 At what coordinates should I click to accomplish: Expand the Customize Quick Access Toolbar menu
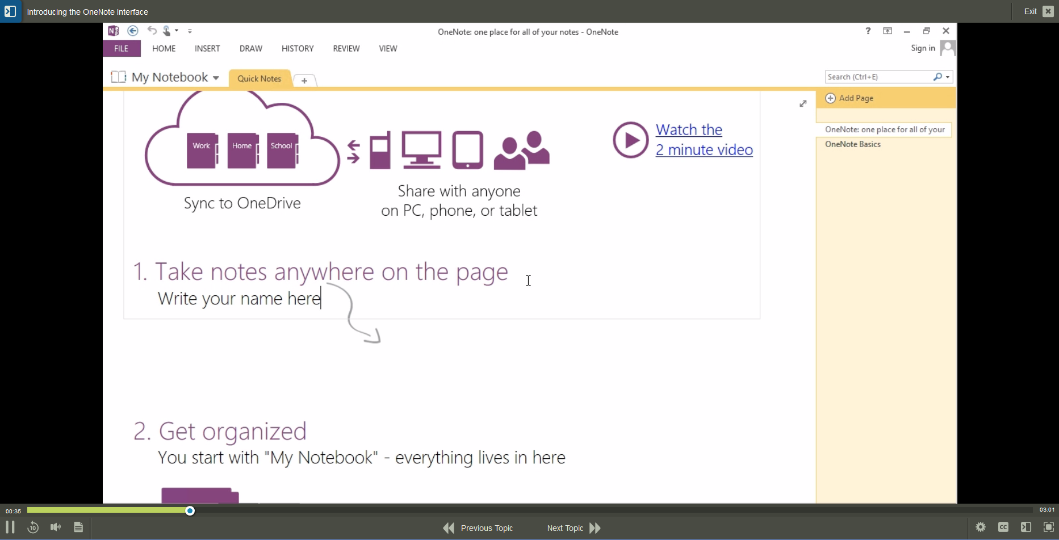[x=190, y=31]
